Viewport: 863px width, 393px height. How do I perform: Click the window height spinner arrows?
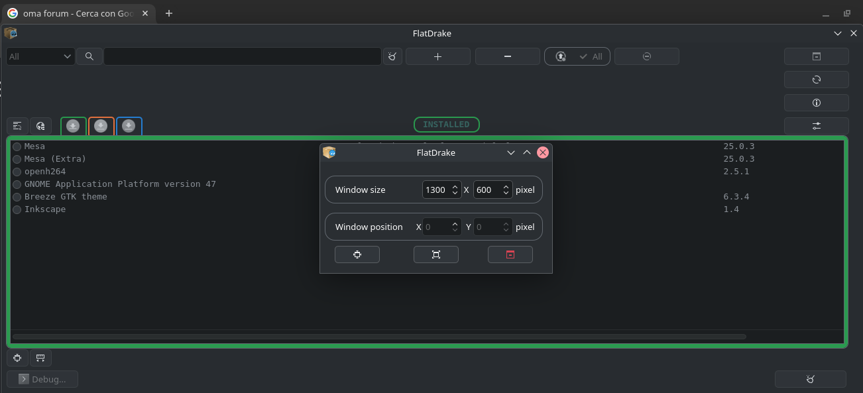(x=506, y=190)
